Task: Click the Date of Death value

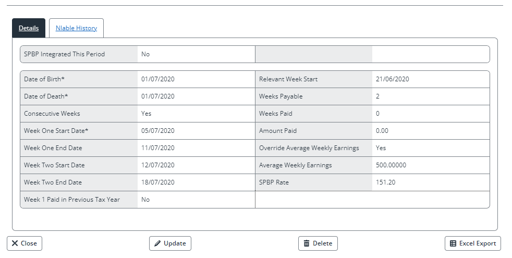Action: click(x=158, y=96)
